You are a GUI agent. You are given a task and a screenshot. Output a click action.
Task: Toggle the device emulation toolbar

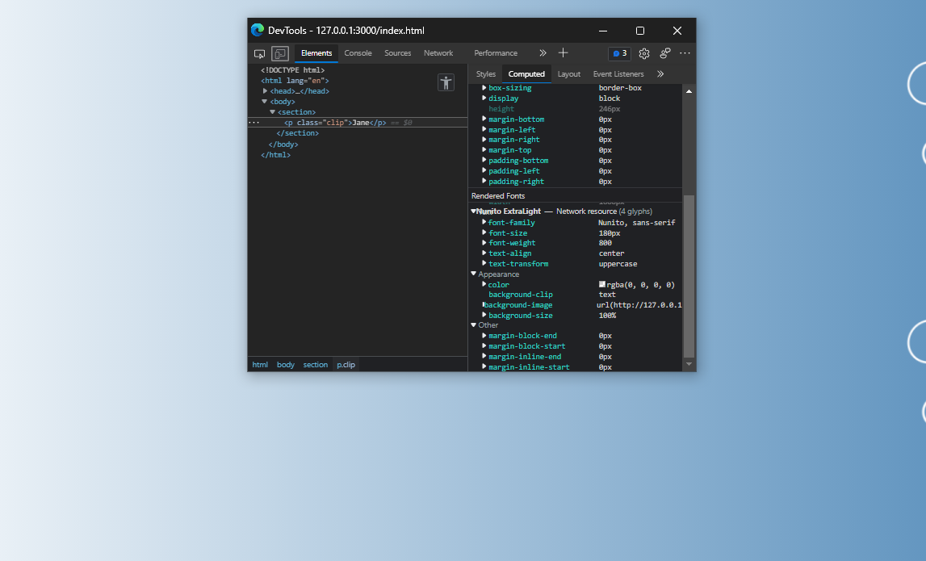click(x=279, y=53)
